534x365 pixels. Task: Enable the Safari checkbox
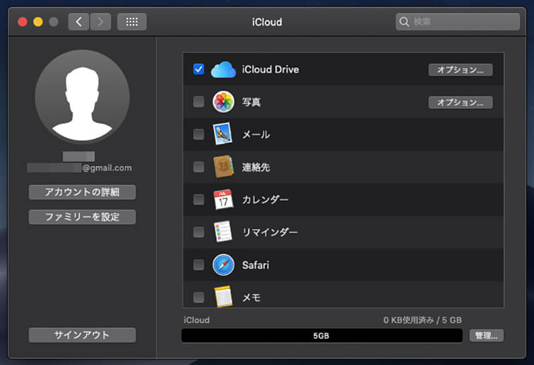[198, 264]
